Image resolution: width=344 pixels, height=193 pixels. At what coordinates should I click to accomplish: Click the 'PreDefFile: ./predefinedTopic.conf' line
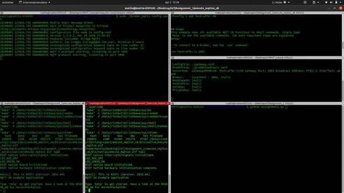tap(199, 68)
